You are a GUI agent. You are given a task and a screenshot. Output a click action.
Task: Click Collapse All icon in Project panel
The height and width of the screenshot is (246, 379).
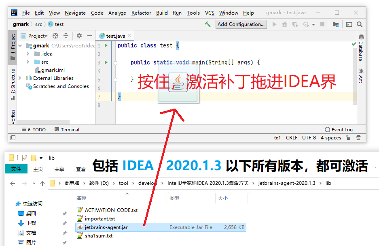pyautogui.click(x=66, y=36)
